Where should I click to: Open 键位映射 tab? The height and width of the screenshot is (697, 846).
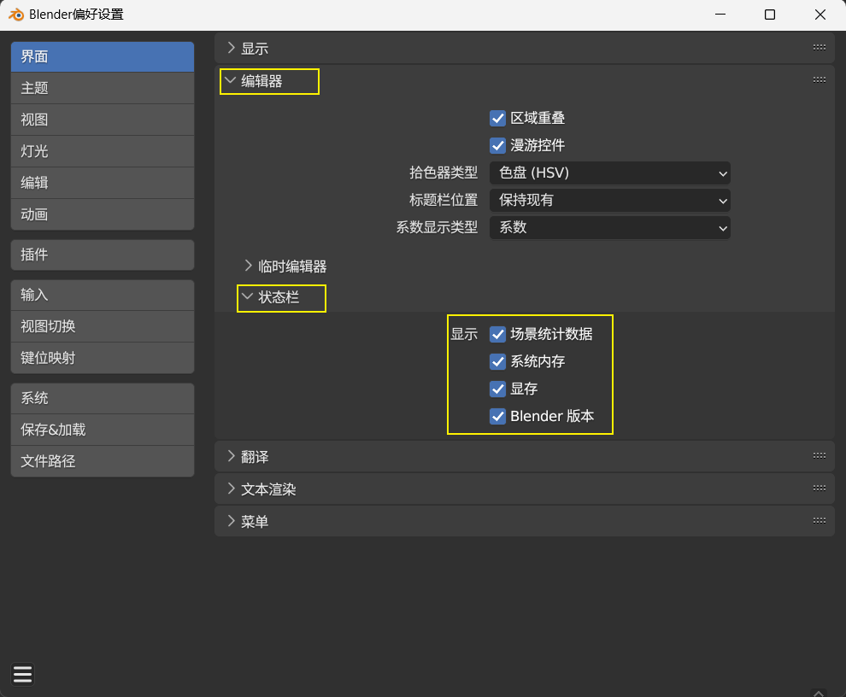[103, 358]
